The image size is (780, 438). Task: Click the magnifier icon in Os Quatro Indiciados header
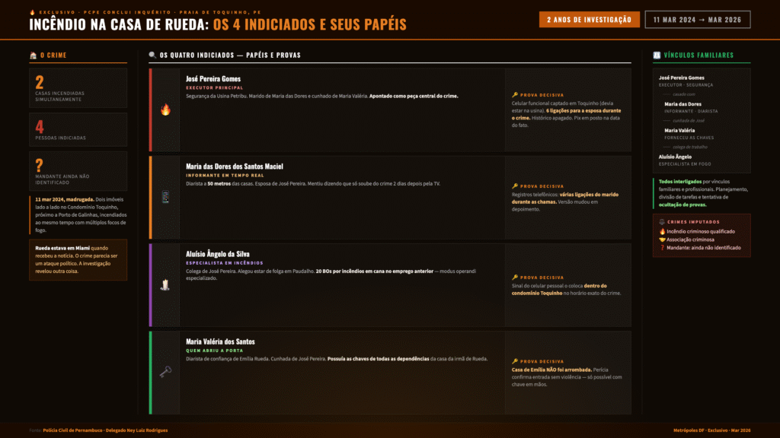coord(153,56)
